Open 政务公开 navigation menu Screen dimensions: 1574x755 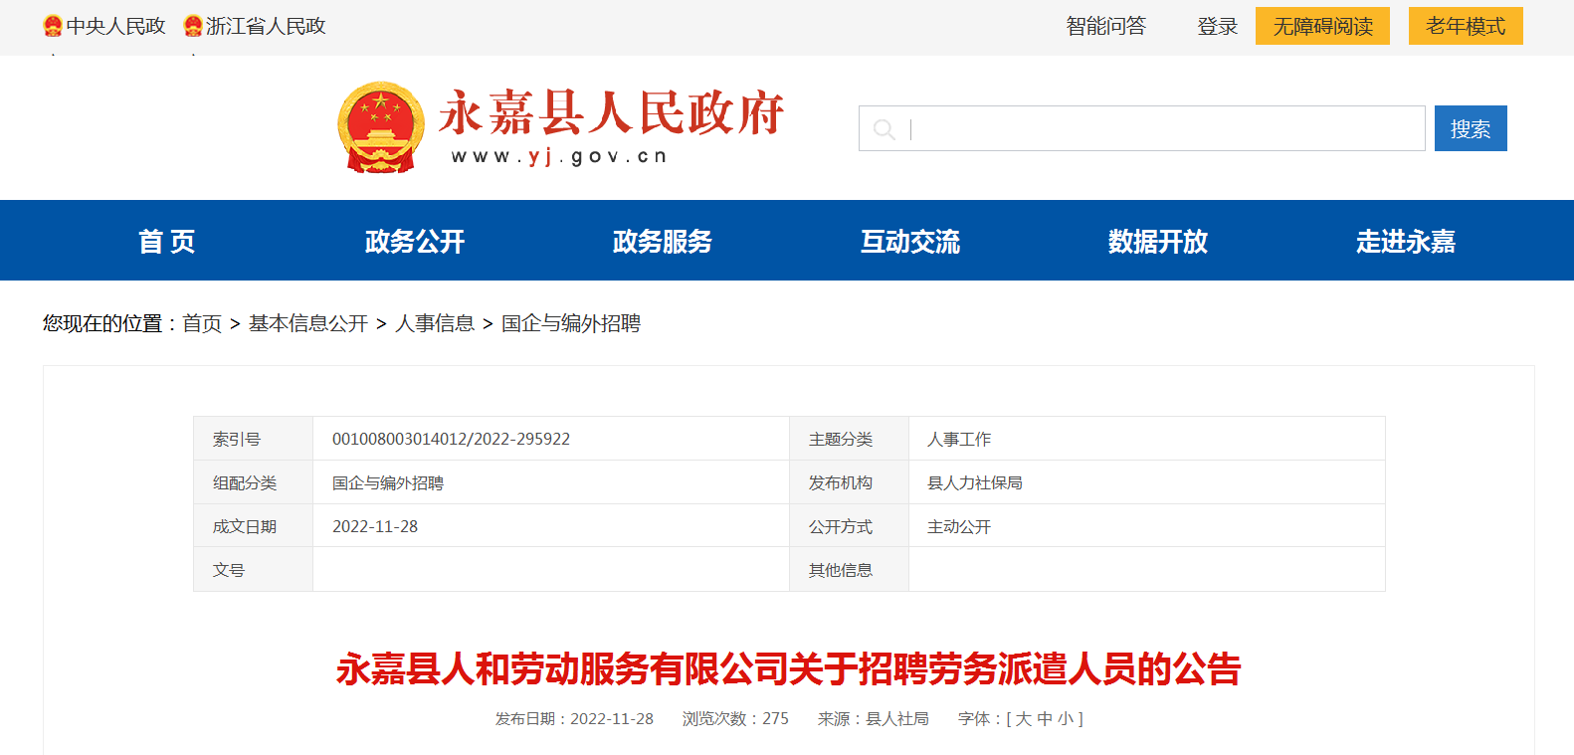(x=415, y=241)
